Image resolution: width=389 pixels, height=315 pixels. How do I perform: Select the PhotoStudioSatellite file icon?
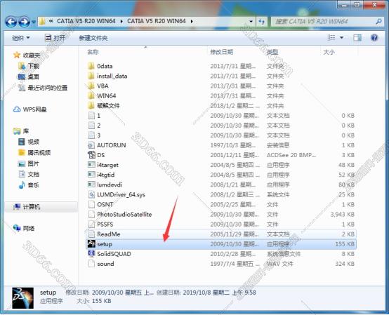pyautogui.click(x=91, y=215)
